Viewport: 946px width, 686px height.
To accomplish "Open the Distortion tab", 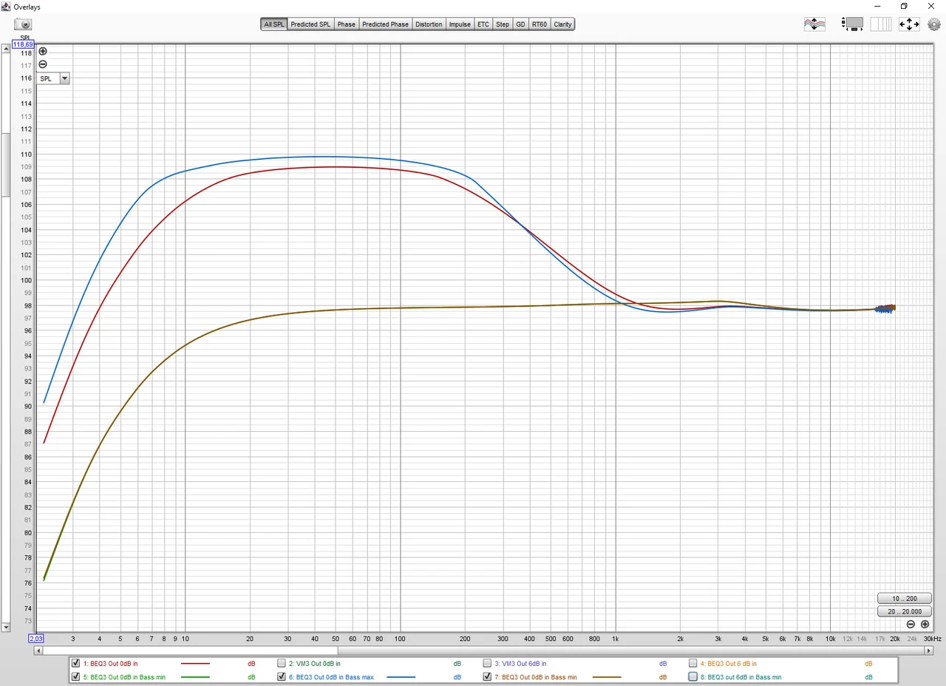I will point(429,24).
